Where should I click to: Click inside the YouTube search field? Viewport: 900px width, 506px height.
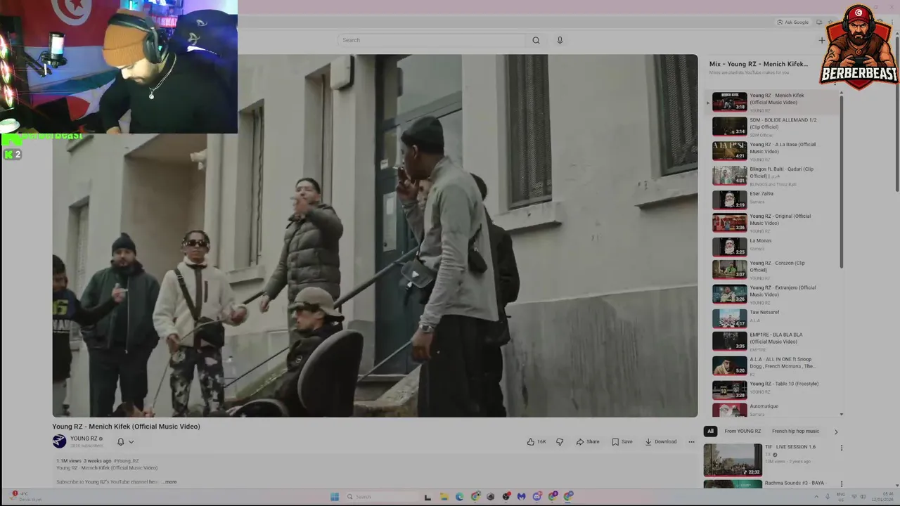pyautogui.click(x=432, y=40)
